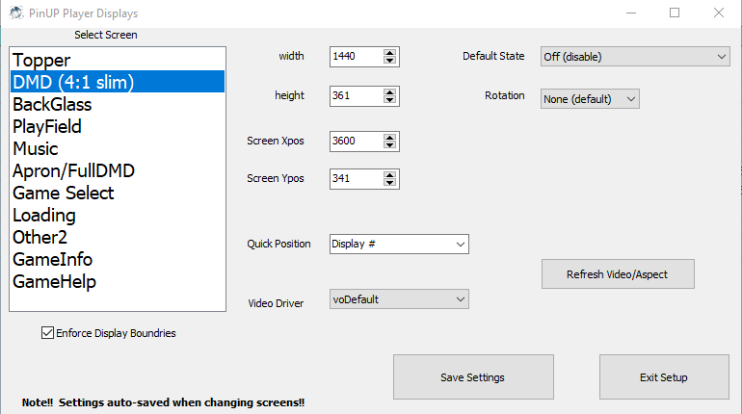
Task: Decrease height with the down arrow
Action: point(390,100)
